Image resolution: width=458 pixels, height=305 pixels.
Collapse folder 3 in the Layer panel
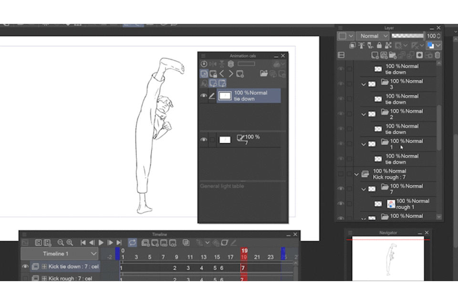[x=364, y=84]
